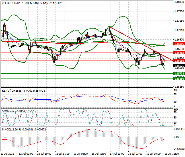Image resolution: width=185 pixels, height=157 pixels.
Task: Select the 1.16492 resistance price label
Action: click(180, 53)
